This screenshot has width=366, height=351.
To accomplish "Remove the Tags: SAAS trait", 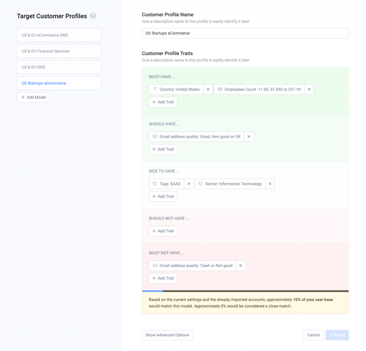I will 189,184.
